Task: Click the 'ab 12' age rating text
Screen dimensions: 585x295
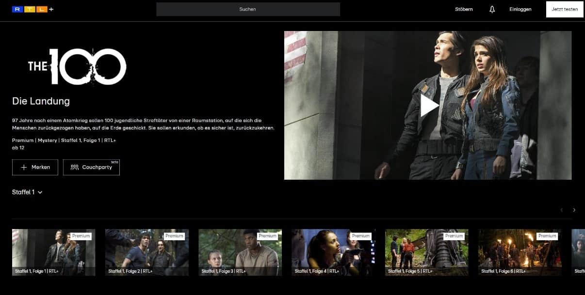Action: [18, 148]
